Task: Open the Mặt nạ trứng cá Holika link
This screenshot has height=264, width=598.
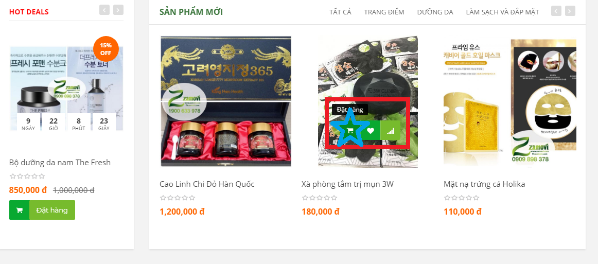Action: tap(484, 184)
